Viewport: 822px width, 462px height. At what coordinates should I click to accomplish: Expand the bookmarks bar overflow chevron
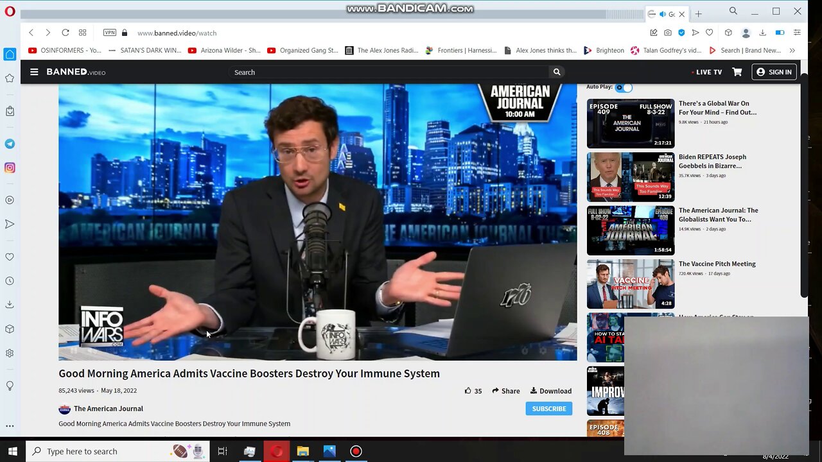click(x=792, y=50)
